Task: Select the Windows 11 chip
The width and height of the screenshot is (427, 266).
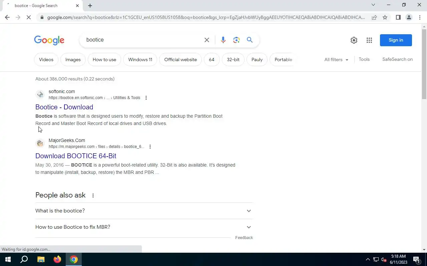Action: [140, 60]
